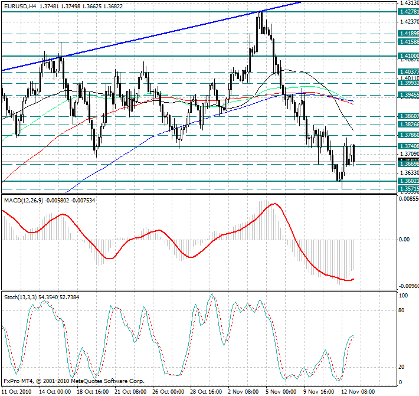Click the 1.42370 price axis value
419x396 pixels.
409,22
